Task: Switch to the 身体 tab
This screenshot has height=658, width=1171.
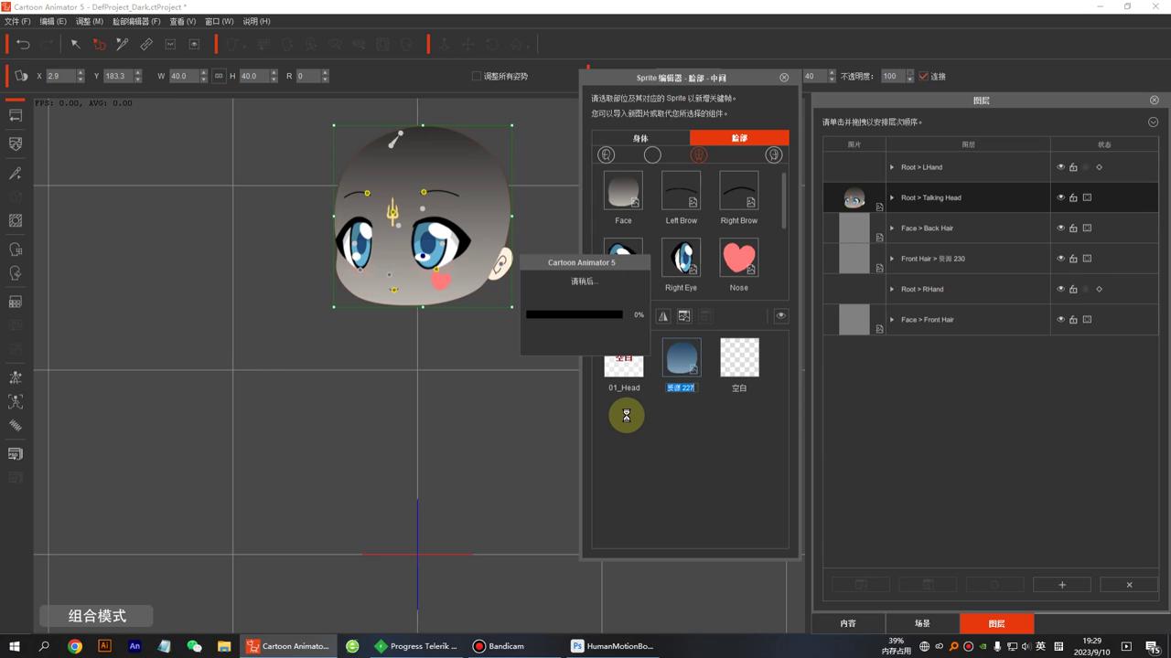Action: click(x=640, y=138)
